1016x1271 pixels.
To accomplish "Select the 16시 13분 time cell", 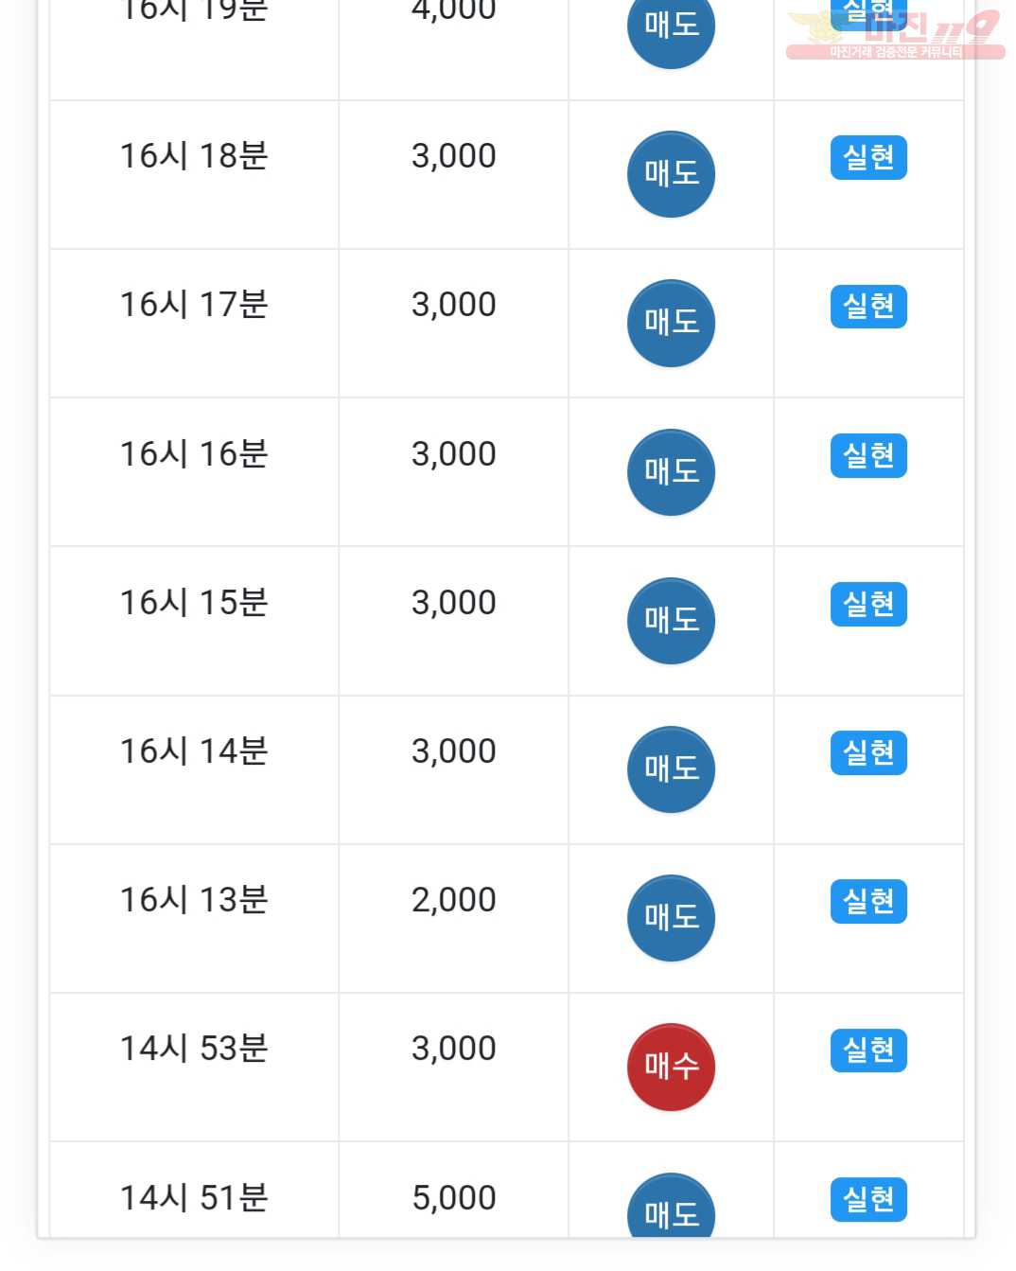I will coord(194,918).
